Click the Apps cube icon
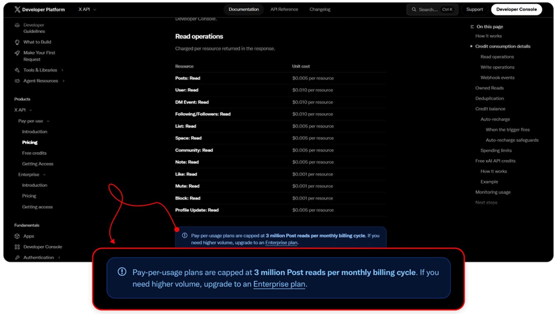Image resolution: width=557 pixels, height=314 pixels. coord(17,236)
